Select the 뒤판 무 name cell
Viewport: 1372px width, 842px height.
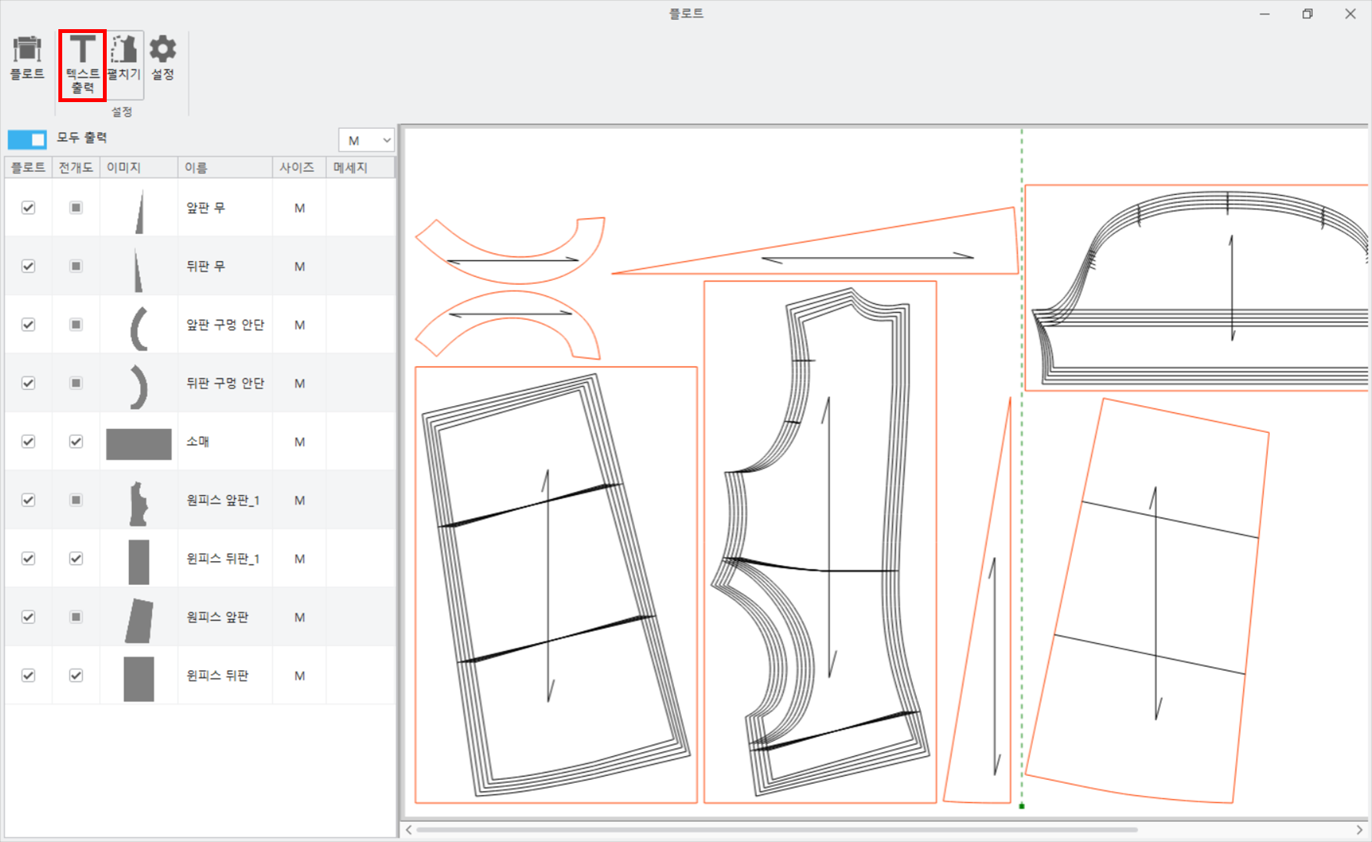(225, 266)
